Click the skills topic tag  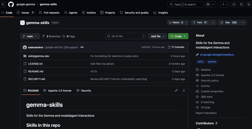(200, 62)
